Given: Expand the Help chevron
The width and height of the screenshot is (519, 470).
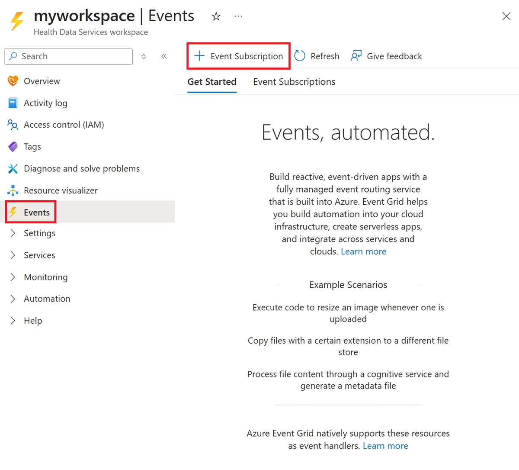Looking at the screenshot, I should click(x=13, y=321).
